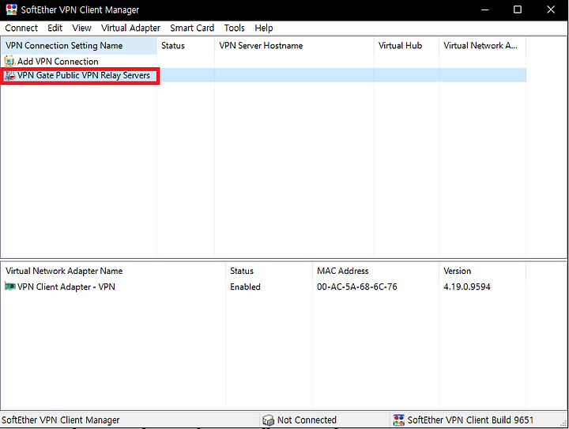Sort by the upper Status column header
The width and height of the screenshot is (569, 429).
pos(186,45)
